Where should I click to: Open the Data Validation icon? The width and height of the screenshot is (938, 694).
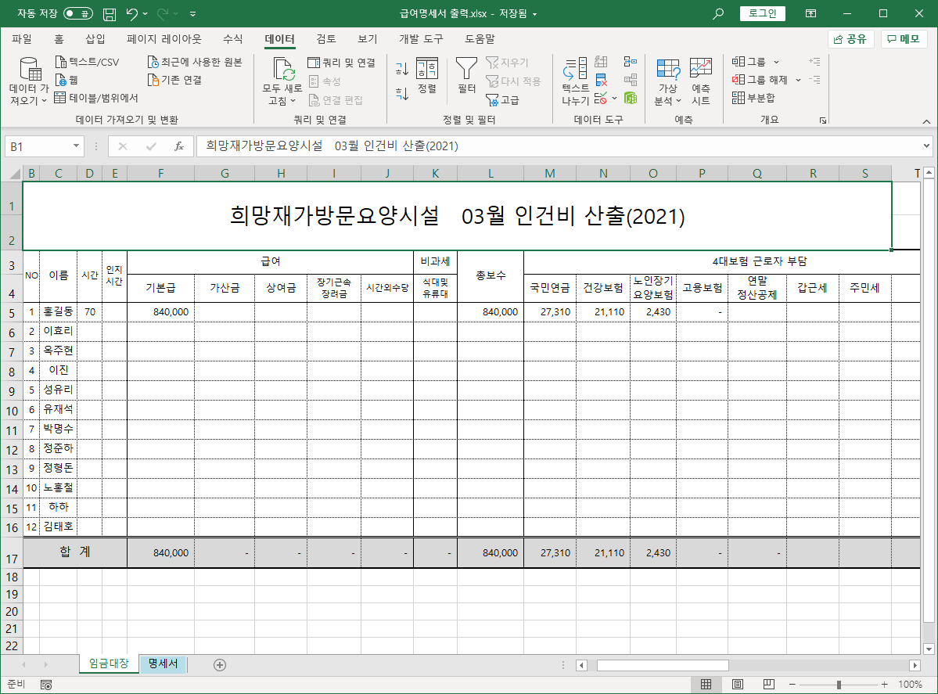[601, 98]
